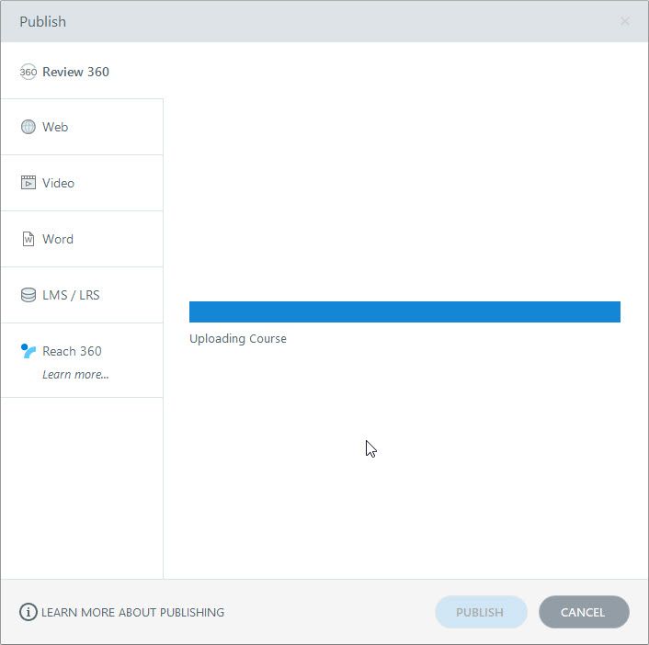Click the blue upload progress bar
This screenshot has width=649, height=645.
pos(404,311)
